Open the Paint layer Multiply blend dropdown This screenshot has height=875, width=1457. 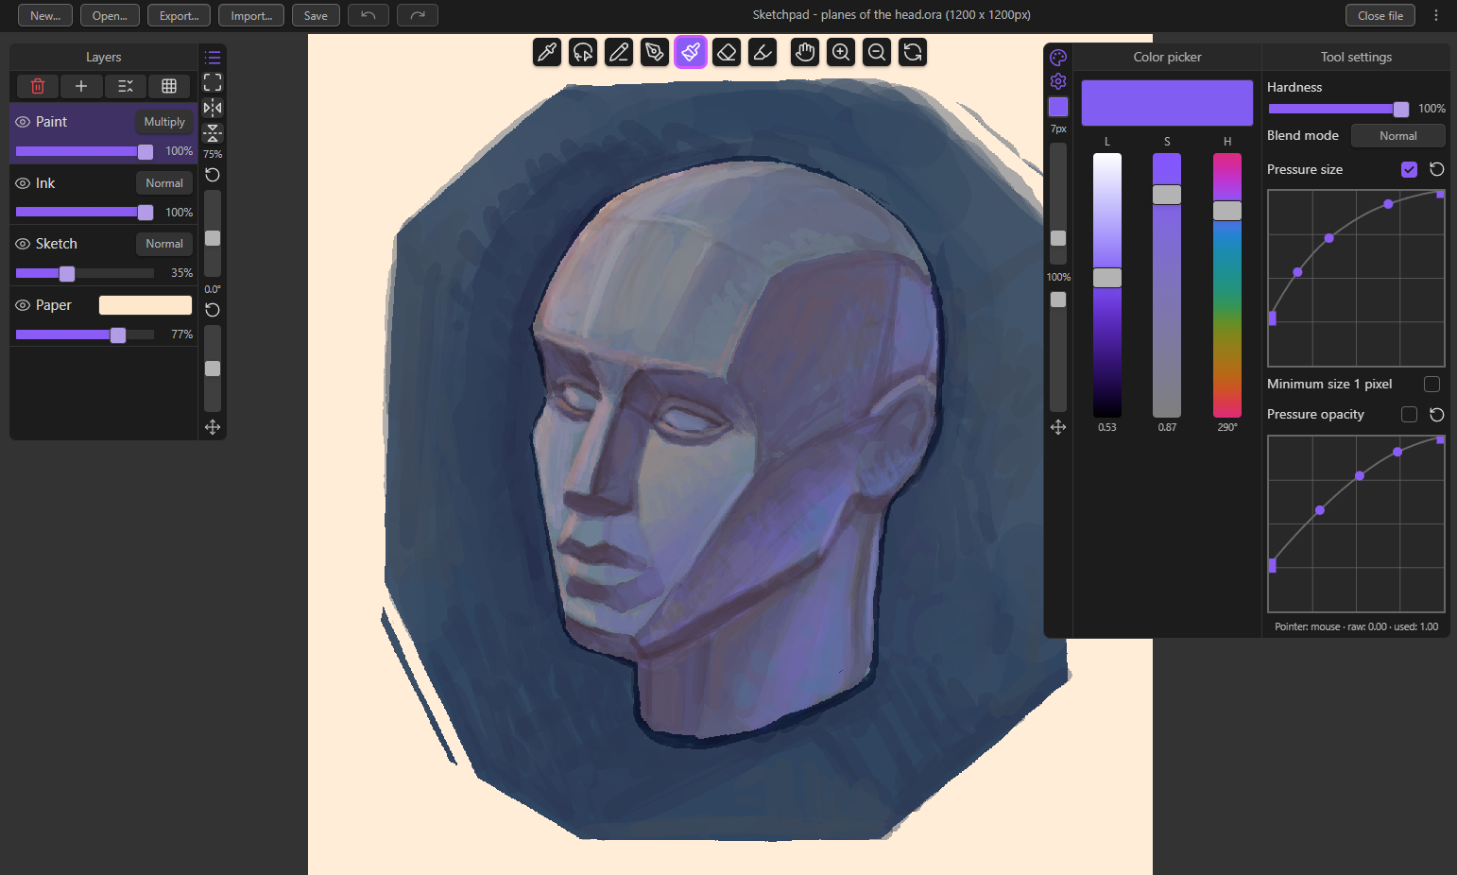point(164,122)
